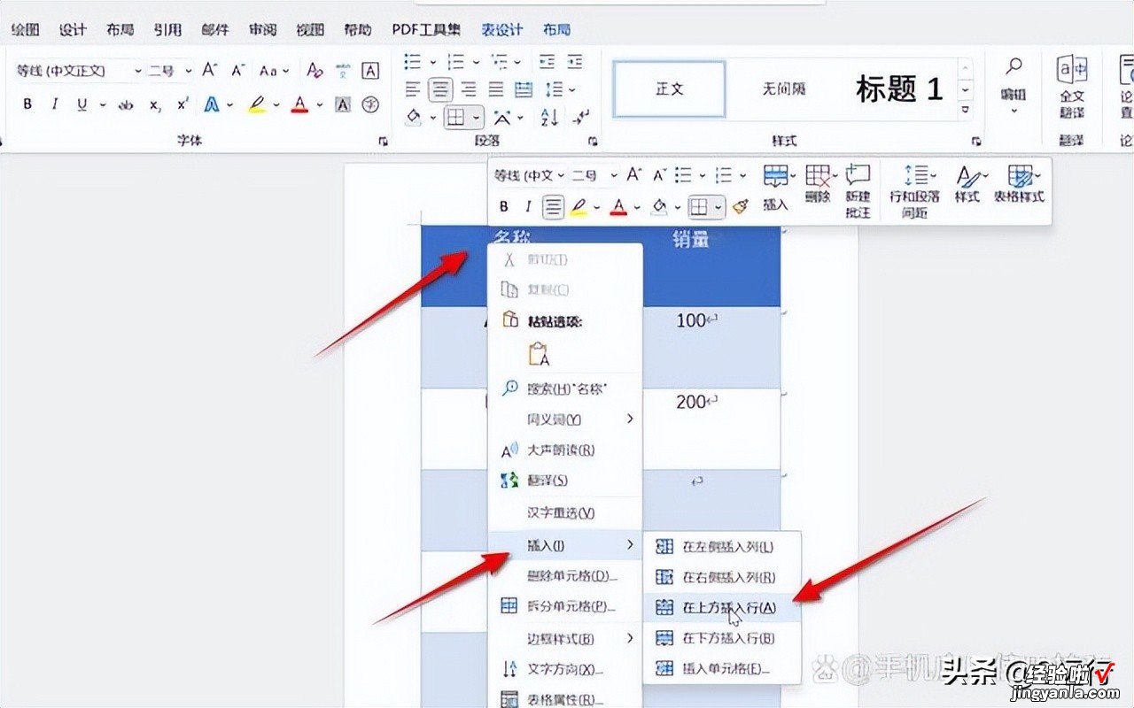Open the phonetic guide (wén) icon
1134x708 pixels.
[x=344, y=71]
